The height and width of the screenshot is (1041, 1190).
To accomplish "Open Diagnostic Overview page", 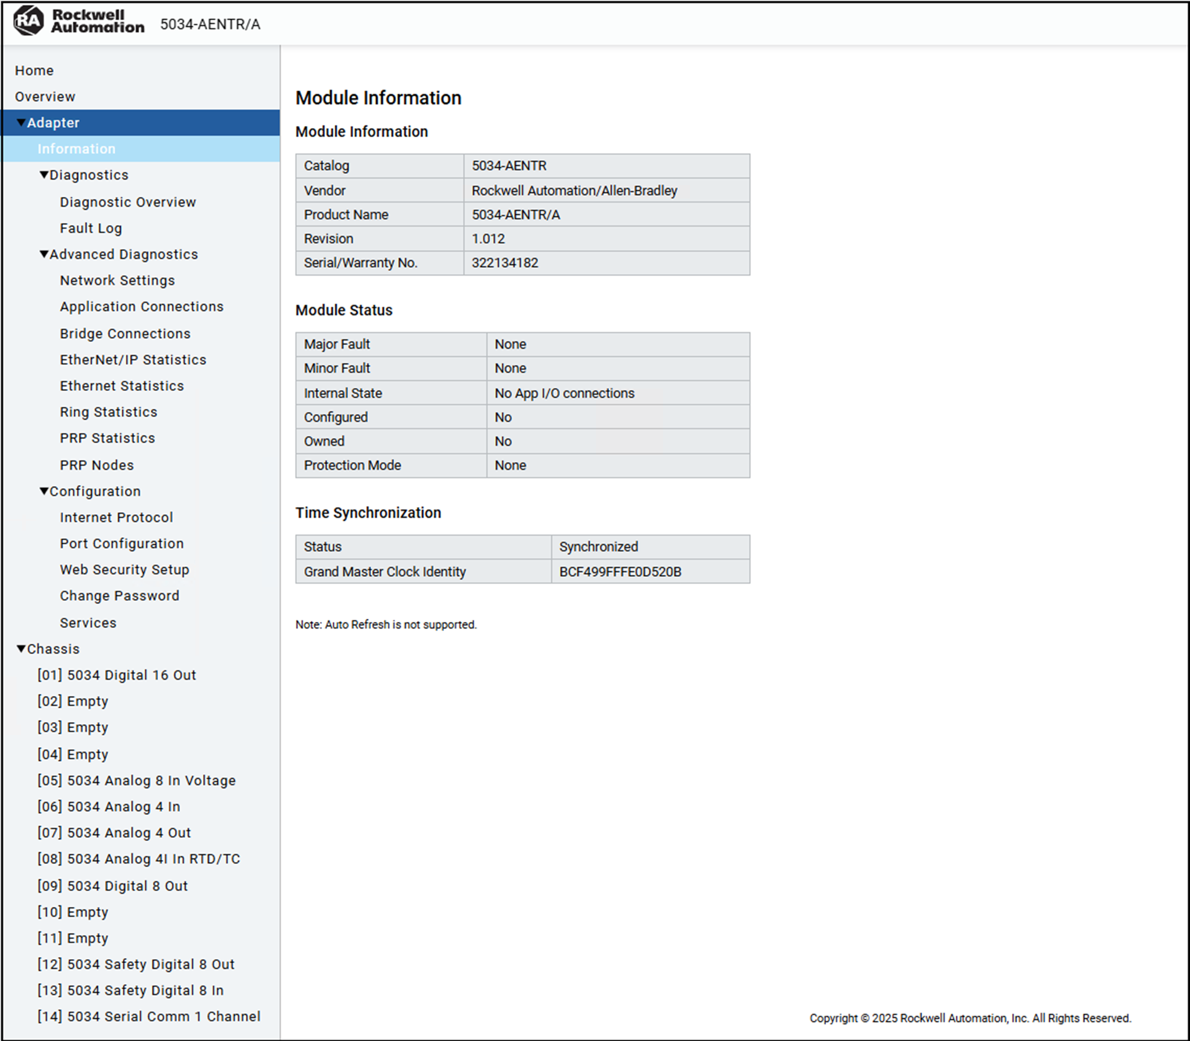I will (x=128, y=202).
